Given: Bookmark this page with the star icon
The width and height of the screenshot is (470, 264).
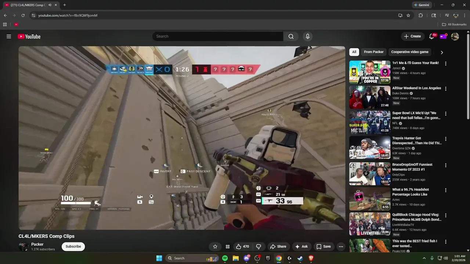Looking at the screenshot, I should pyautogui.click(x=408, y=15).
